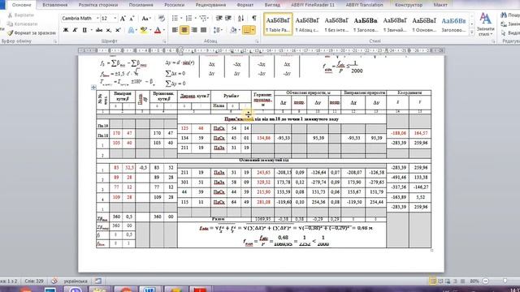Open the Word app from the taskbar
The image size is (520, 292).
[x=149, y=290]
